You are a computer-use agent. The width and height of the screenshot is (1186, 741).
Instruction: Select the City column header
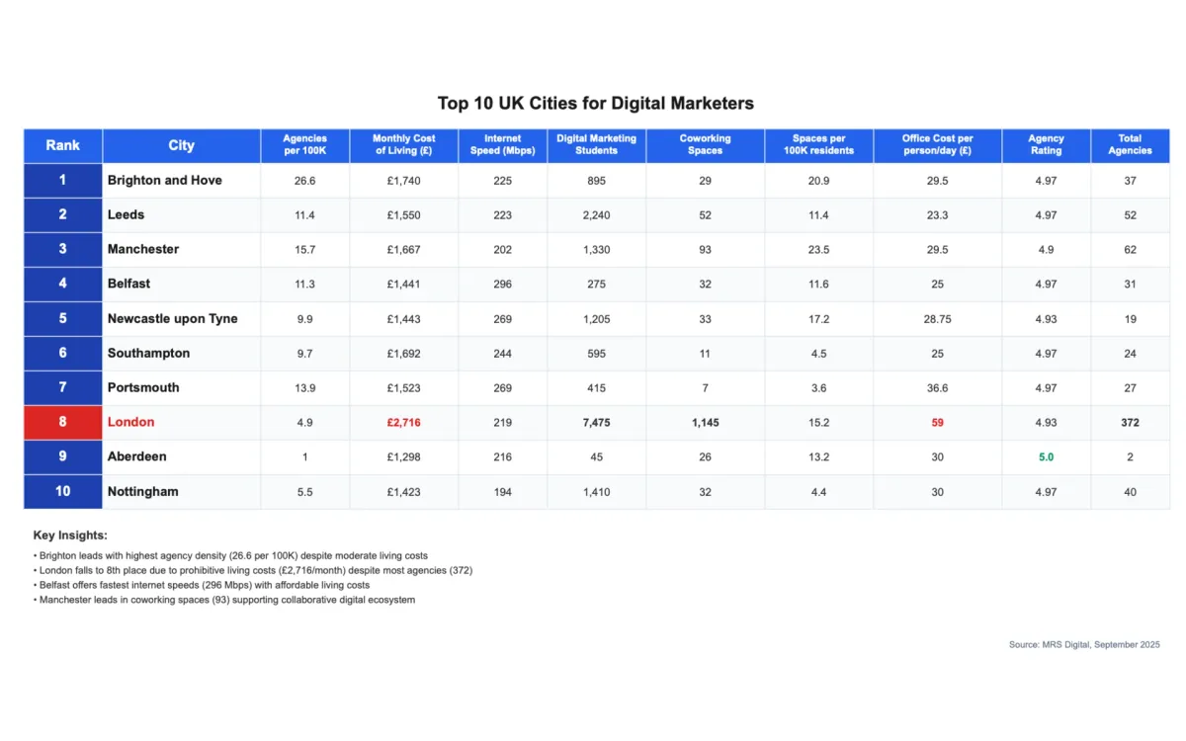click(x=181, y=144)
